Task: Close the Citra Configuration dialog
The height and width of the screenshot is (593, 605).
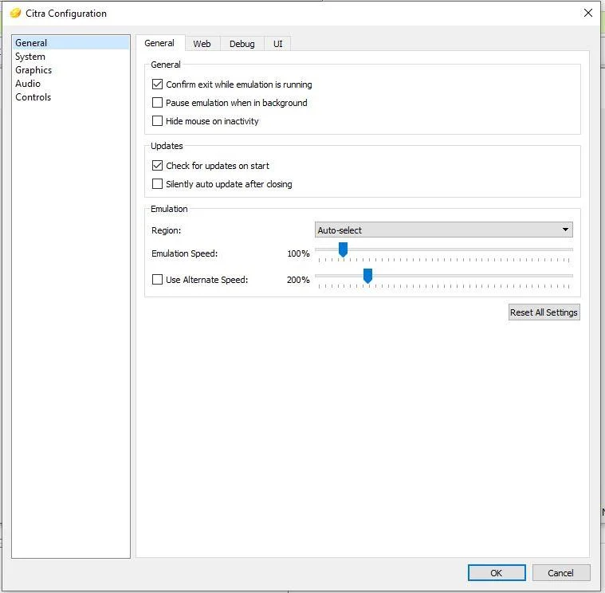Action: 588,13
